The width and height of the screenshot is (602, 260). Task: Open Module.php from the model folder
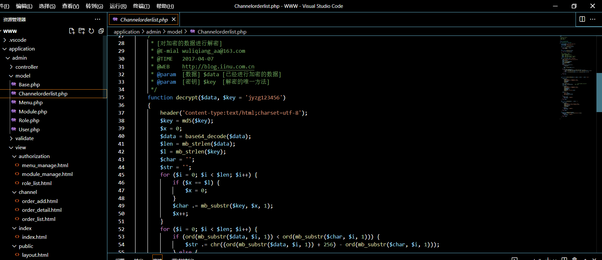pyautogui.click(x=33, y=111)
